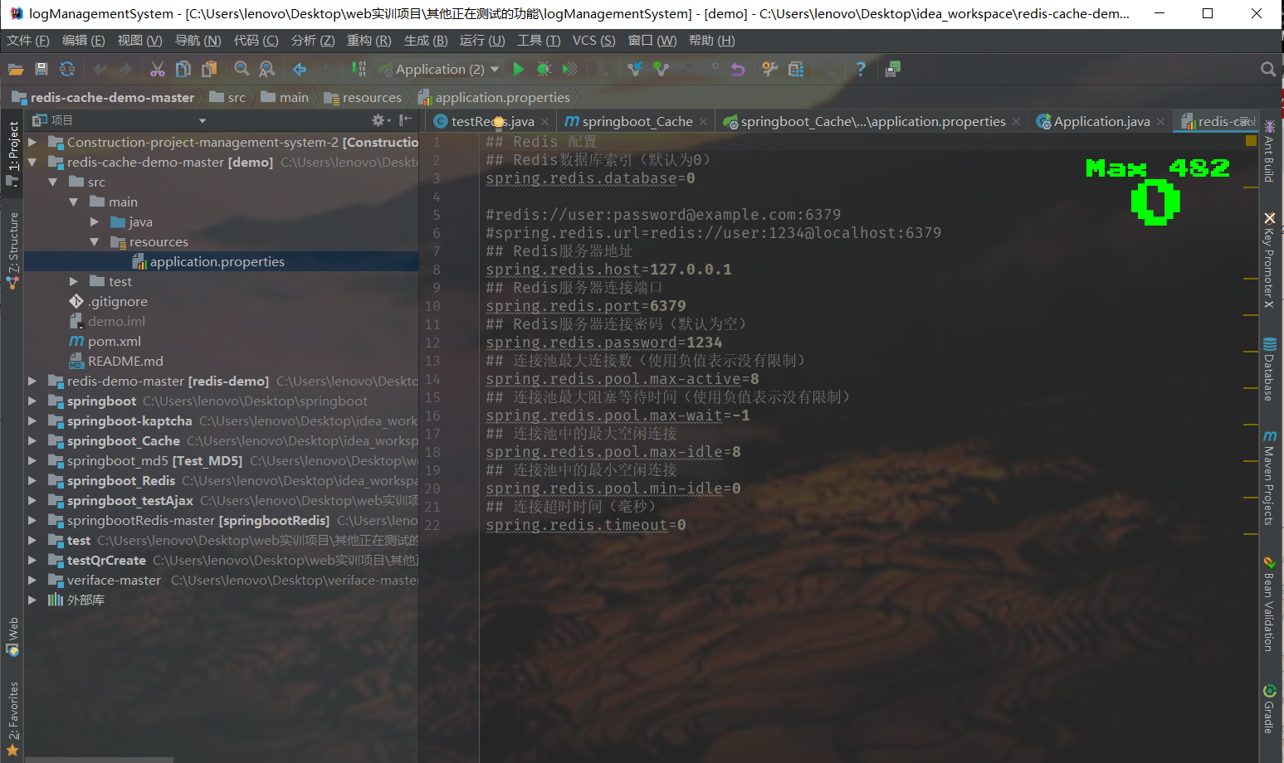Screen dimensions: 1284x763
Task: Open the Database side panel
Action: pos(1269,369)
